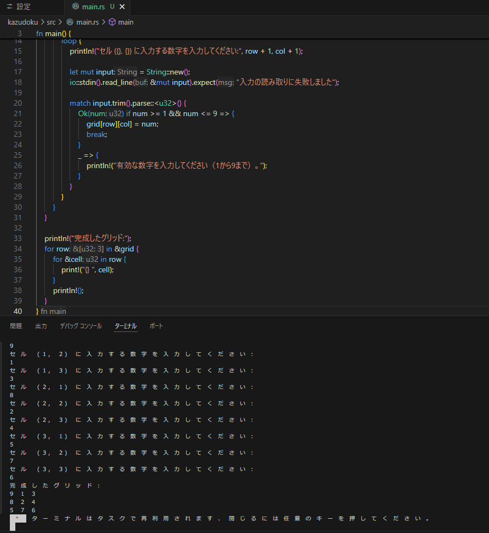
Task: Click '完成したグリッド:' output line in terminal
Action: coord(55,485)
